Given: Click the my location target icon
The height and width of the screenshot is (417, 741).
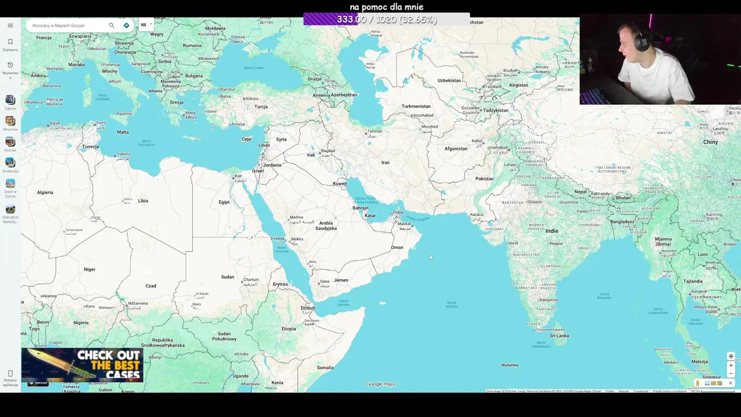Looking at the screenshot, I should pyautogui.click(x=731, y=356).
